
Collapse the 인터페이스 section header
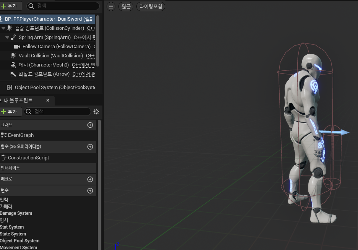pyautogui.click(x=48, y=168)
